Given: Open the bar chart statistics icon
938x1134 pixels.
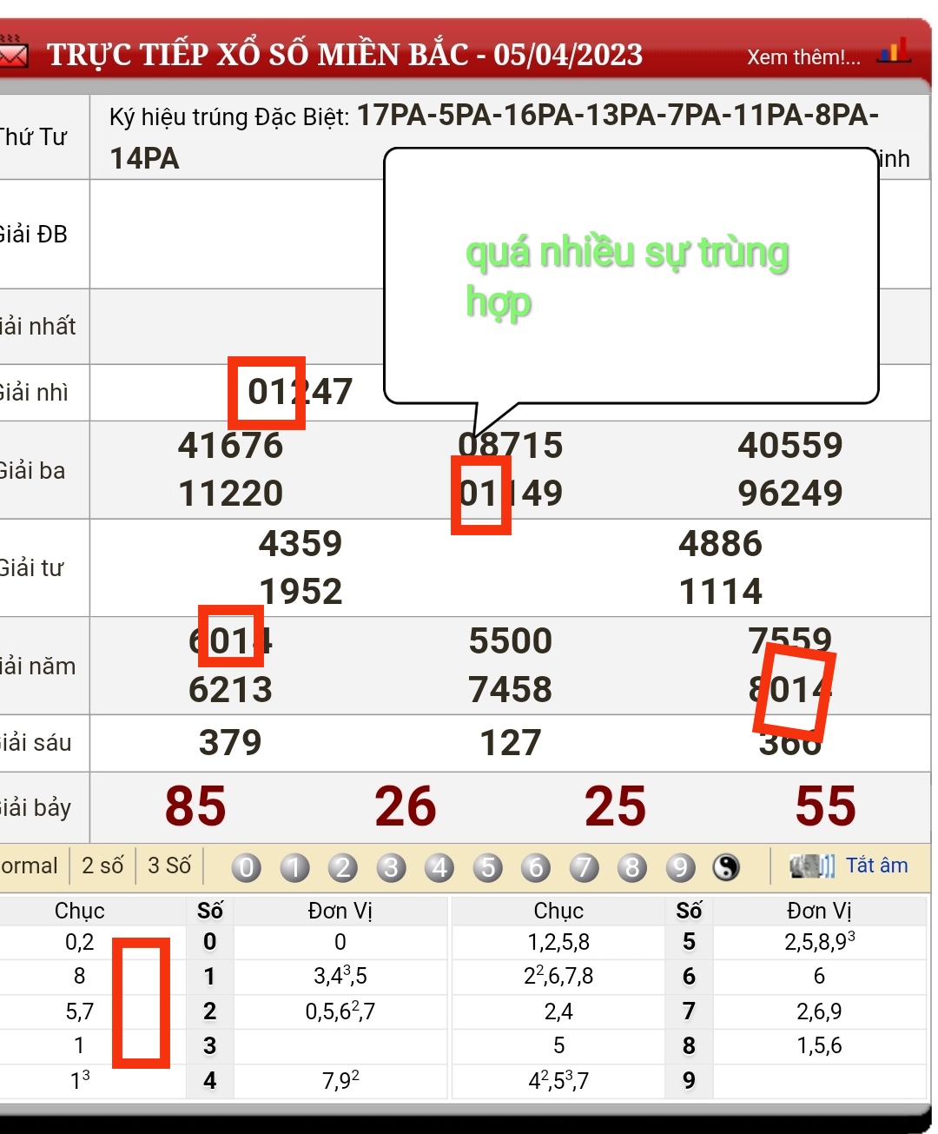Looking at the screenshot, I should (894, 51).
